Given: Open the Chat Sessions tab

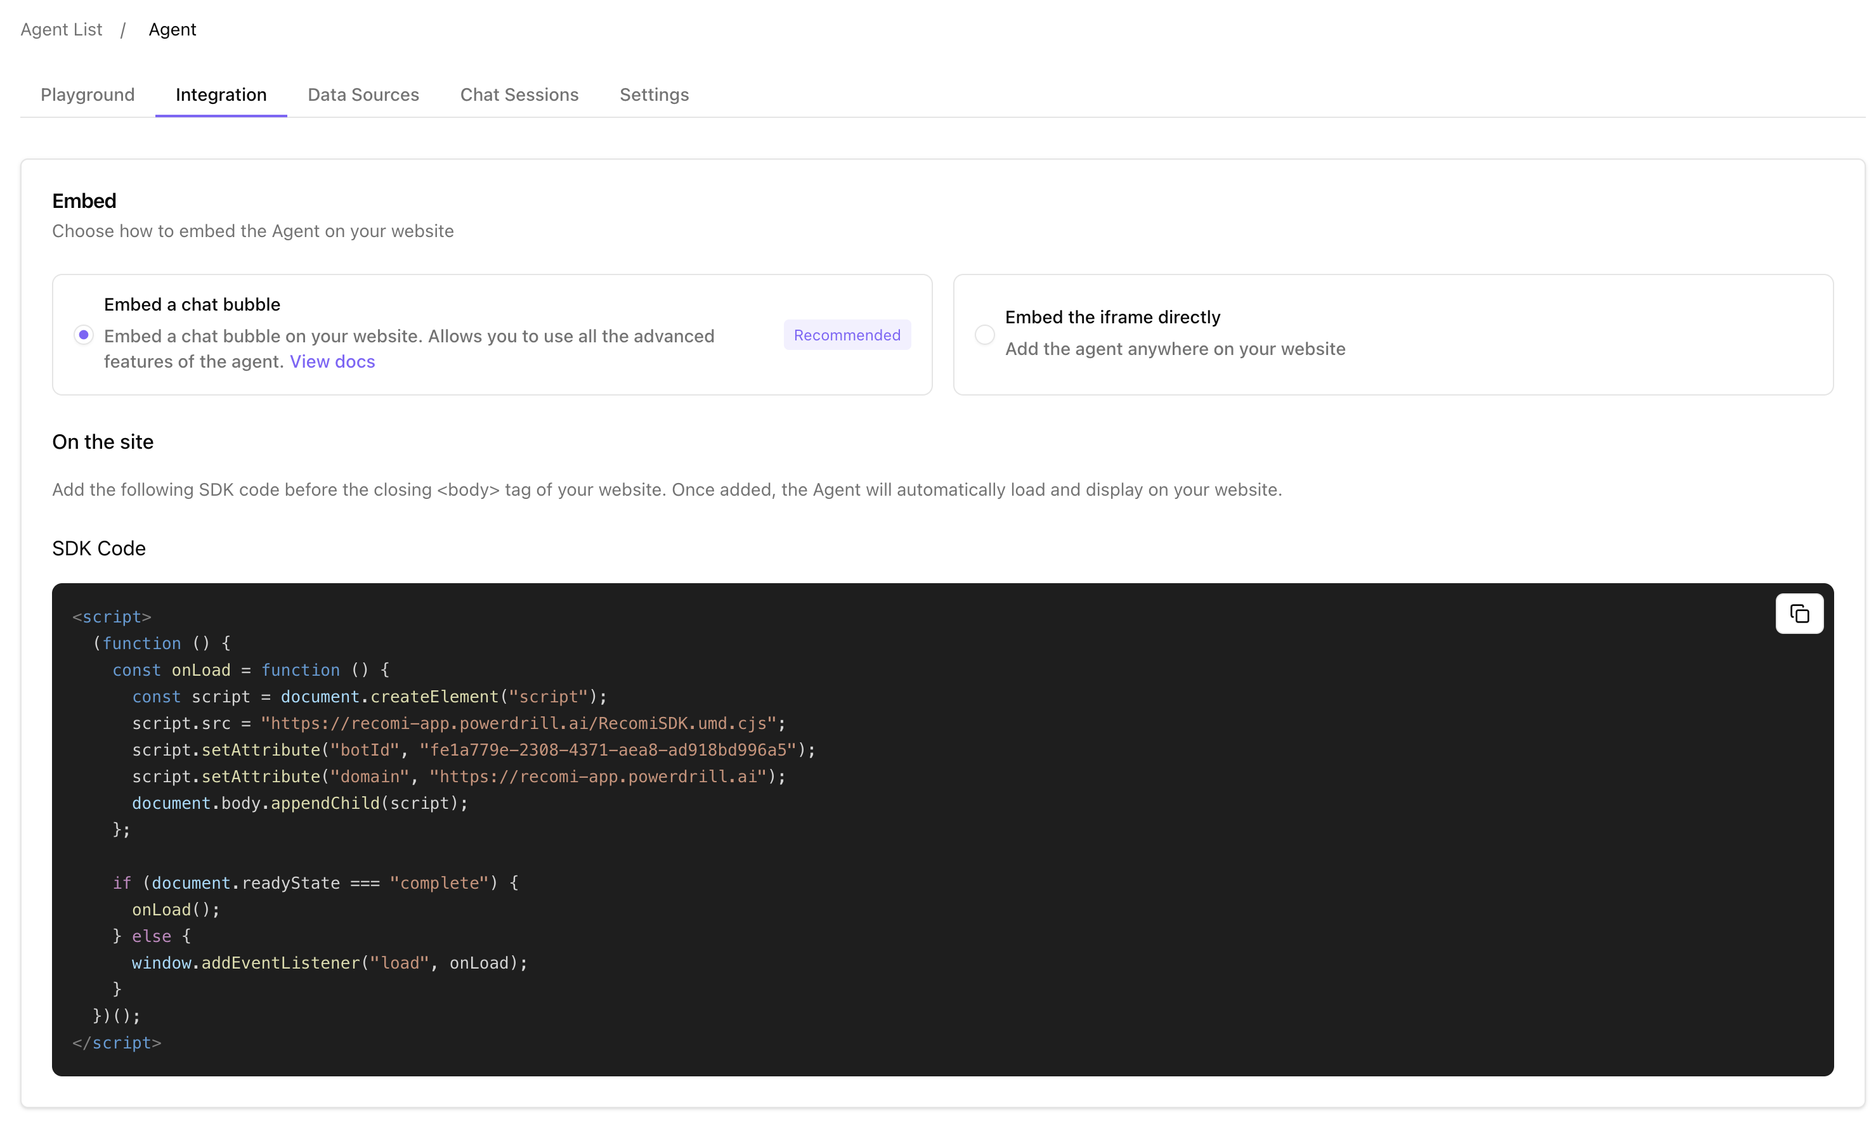Looking at the screenshot, I should [x=519, y=94].
